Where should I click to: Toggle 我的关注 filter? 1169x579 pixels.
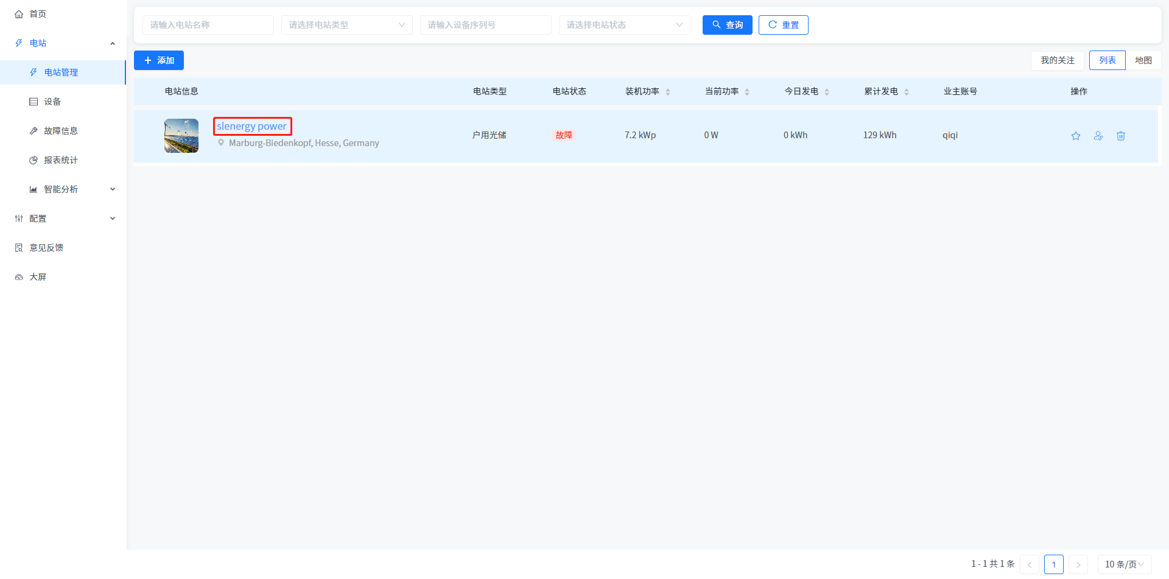1057,60
